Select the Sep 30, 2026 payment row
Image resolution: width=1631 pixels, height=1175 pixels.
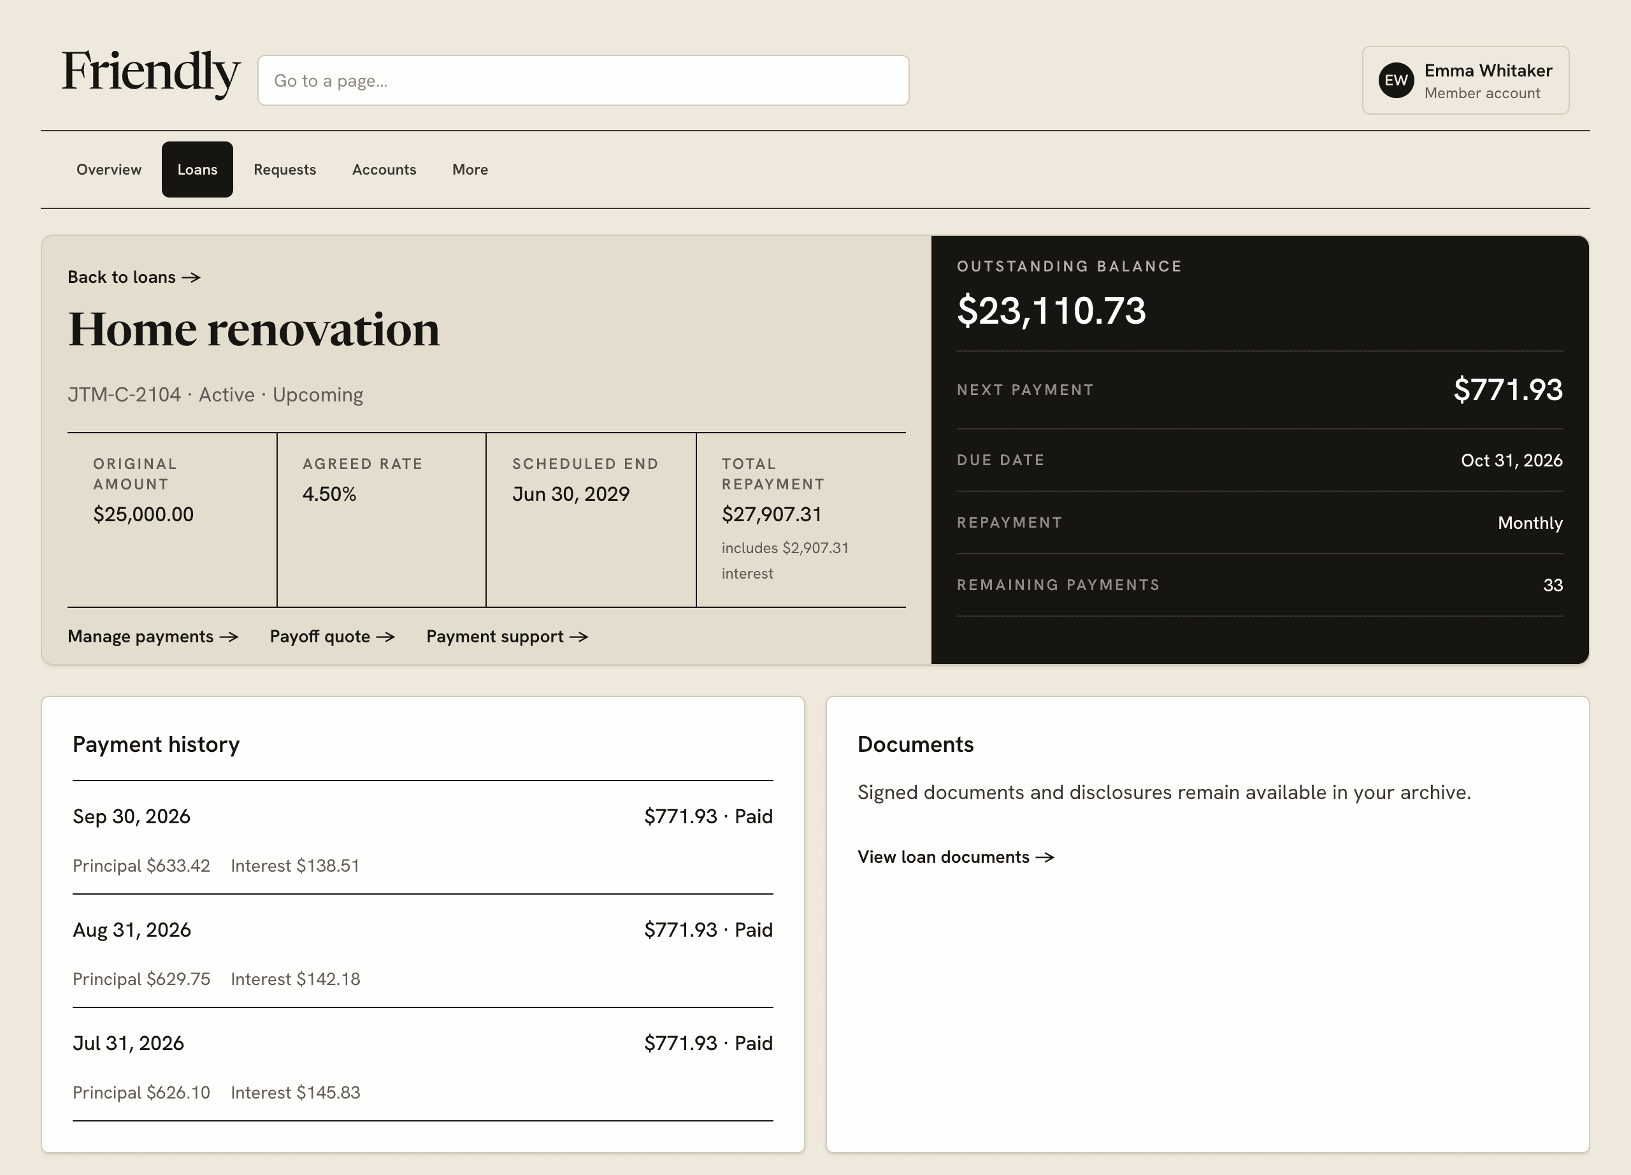click(x=423, y=839)
